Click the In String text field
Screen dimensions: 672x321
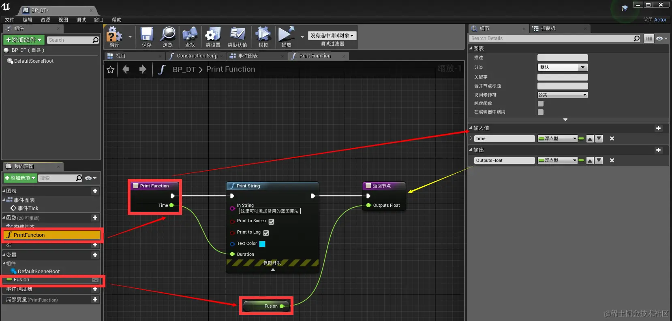[x=270, y=211]
